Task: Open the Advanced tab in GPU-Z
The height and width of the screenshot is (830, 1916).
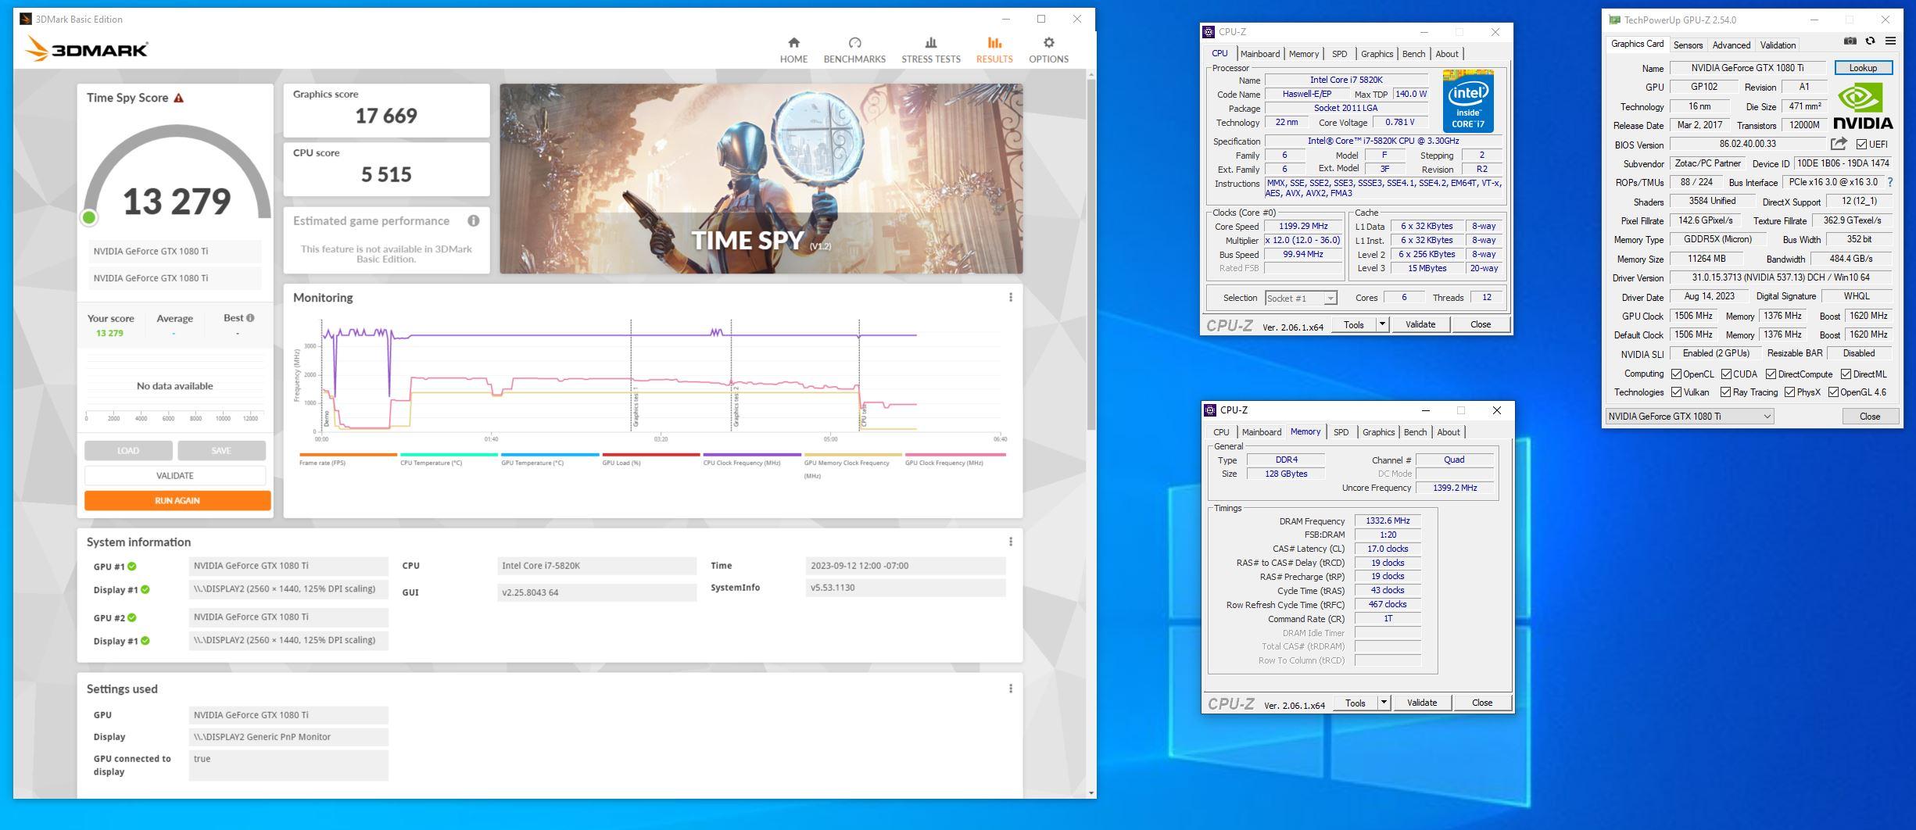Action: coord(1732,45)
